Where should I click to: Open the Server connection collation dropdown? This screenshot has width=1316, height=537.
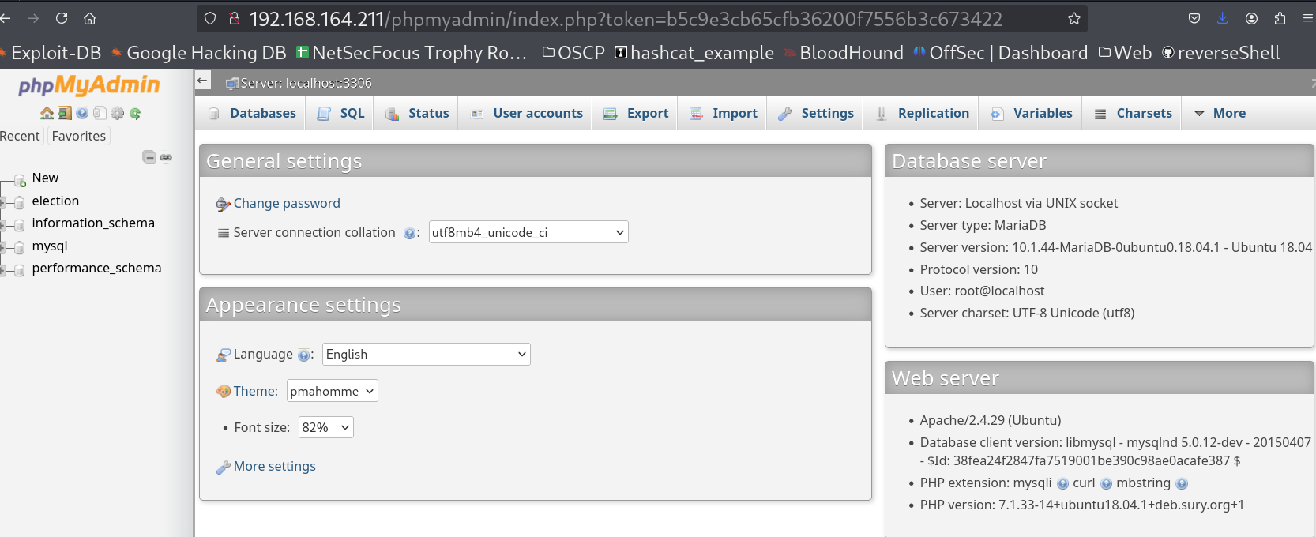tap(528, 232)
